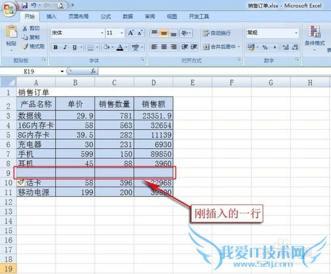Viewport: 331px width, 274px height.
Task: Paste clipboard contents with 粘贴 button
Action: coord(11,38)
